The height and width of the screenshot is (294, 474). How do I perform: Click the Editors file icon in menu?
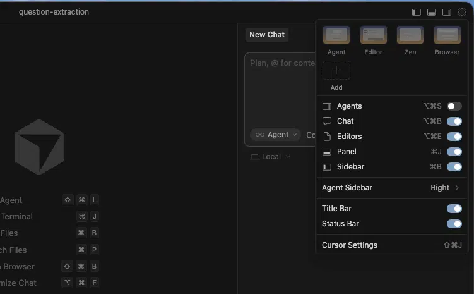[327, 137]
